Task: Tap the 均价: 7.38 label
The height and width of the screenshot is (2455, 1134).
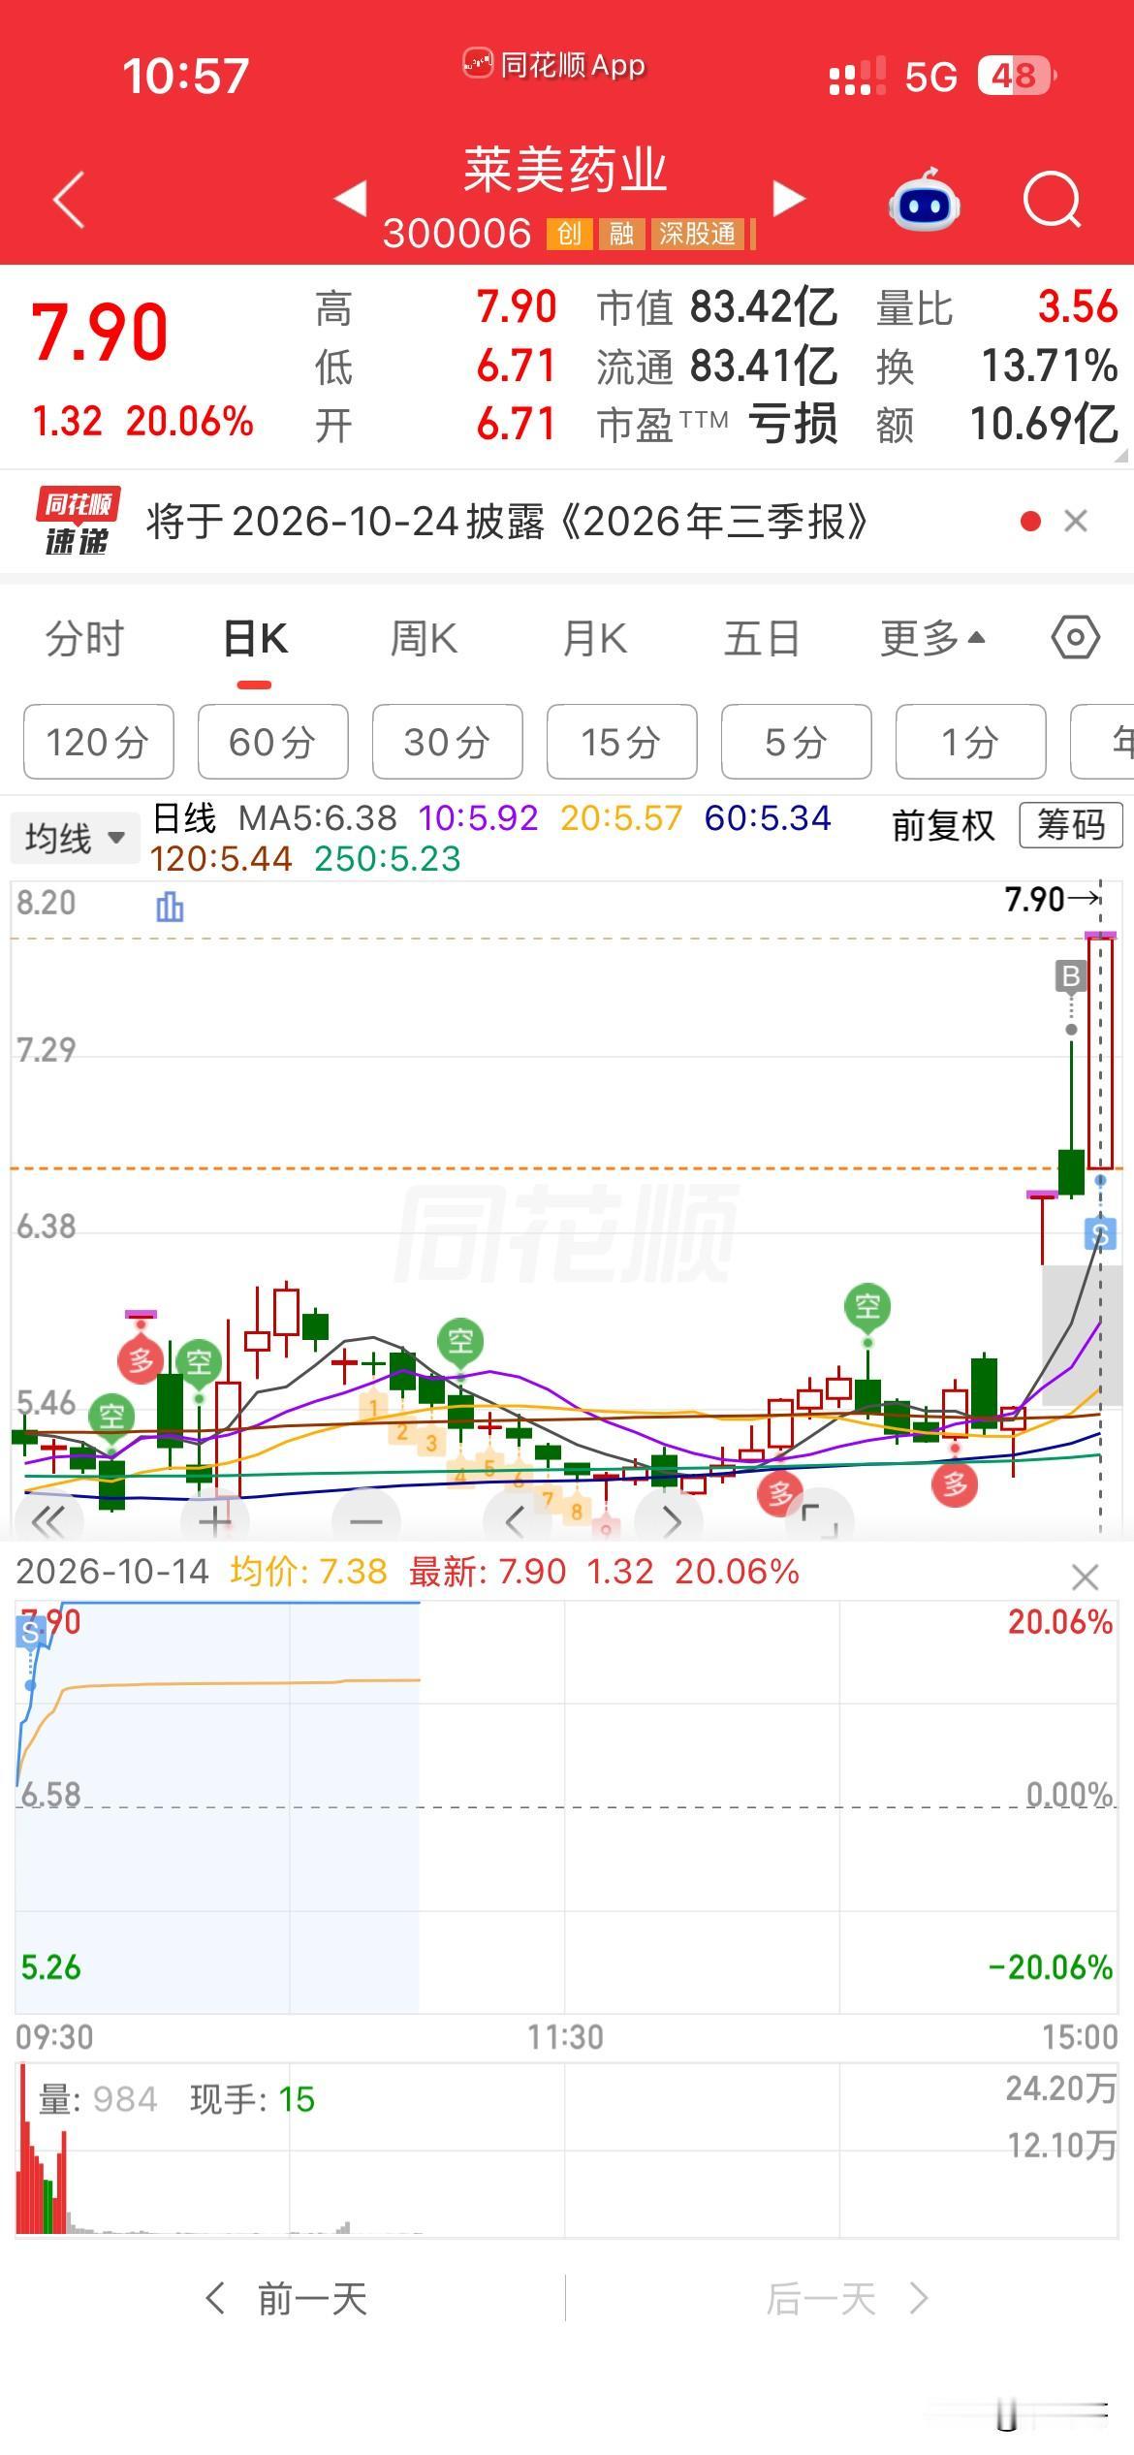Action: click(x=308, y=1572)
